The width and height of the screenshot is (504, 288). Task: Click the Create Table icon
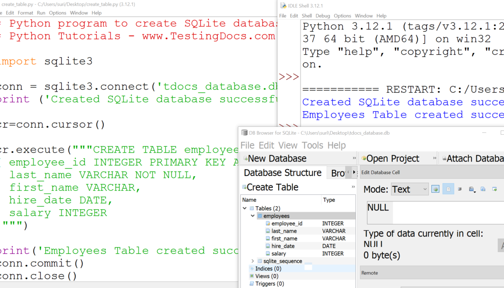tap(244, 188)
